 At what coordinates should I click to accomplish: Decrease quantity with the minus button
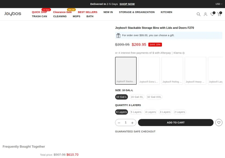pos(119,123)
